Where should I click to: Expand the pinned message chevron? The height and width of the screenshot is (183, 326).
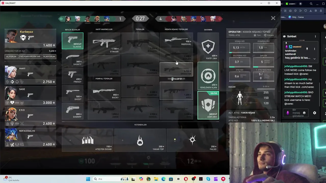point(315,59)
